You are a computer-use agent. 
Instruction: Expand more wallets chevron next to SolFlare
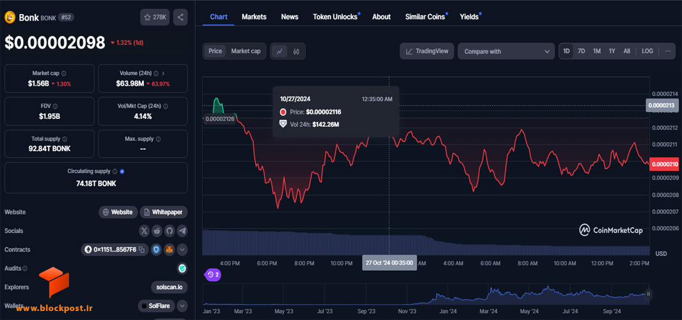click(x=182, y=306)
